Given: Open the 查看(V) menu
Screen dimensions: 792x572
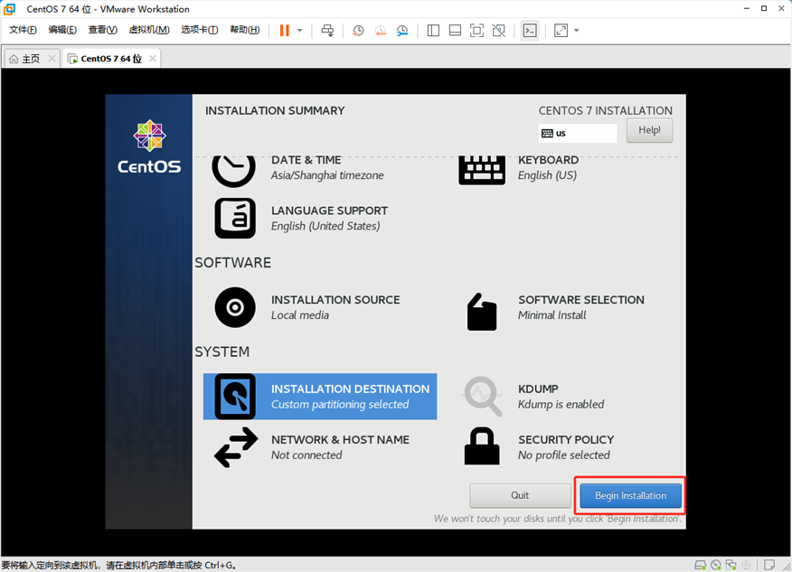Looking at the screenshot, I should point(102,30).
